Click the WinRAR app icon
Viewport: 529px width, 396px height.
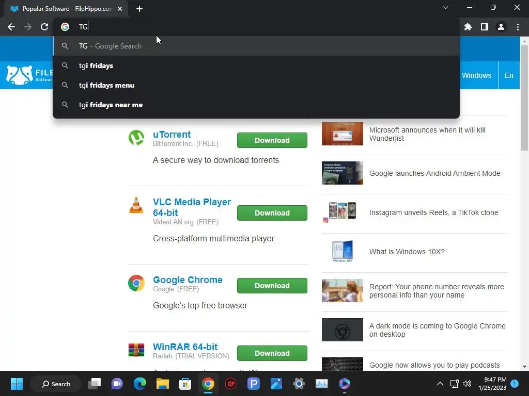pyautogui.click(x=136, y=350)
